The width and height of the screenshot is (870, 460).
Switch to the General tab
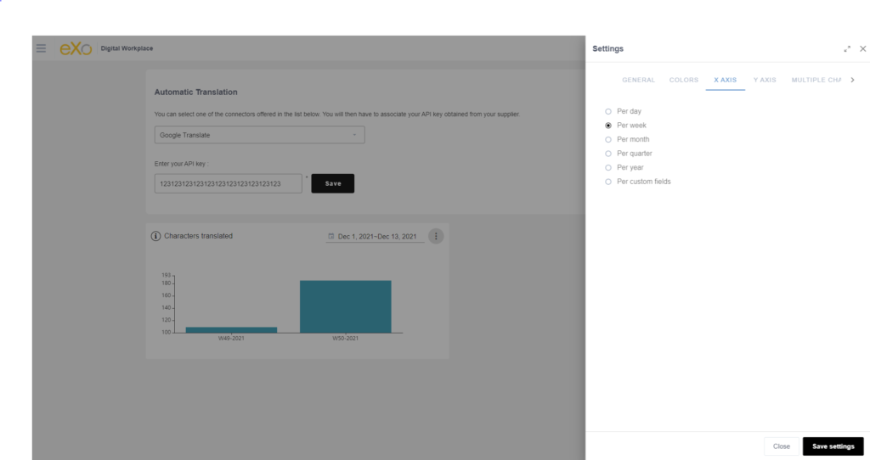tap(638, 80)
